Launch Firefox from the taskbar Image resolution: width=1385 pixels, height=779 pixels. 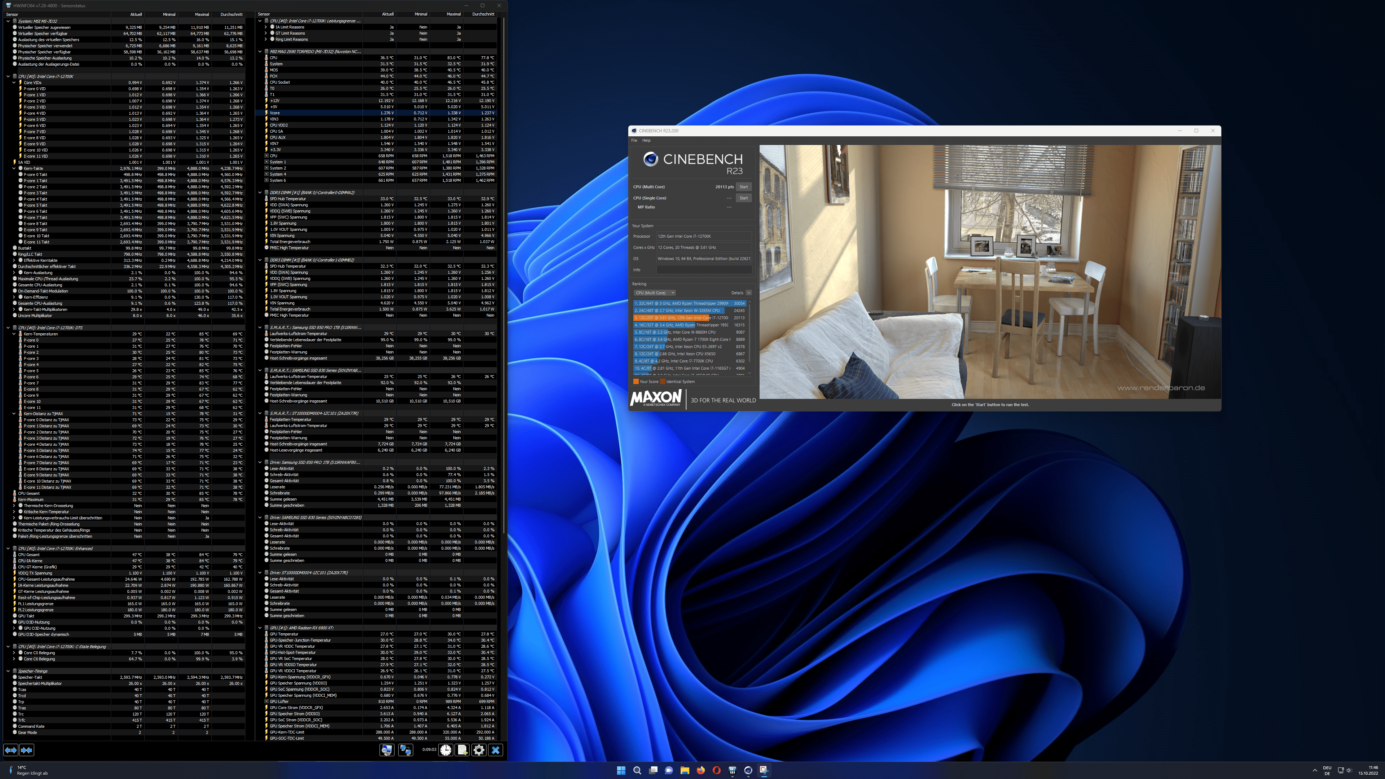(700, 770)
